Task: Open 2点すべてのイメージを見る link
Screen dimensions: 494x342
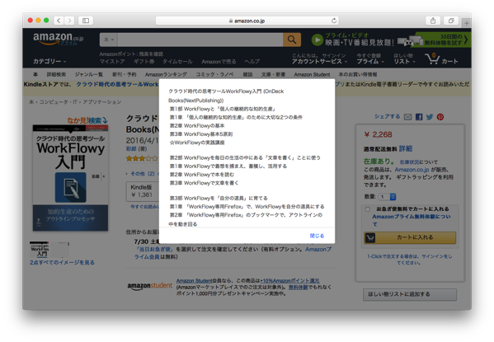Action: click(x=62, y=262)
